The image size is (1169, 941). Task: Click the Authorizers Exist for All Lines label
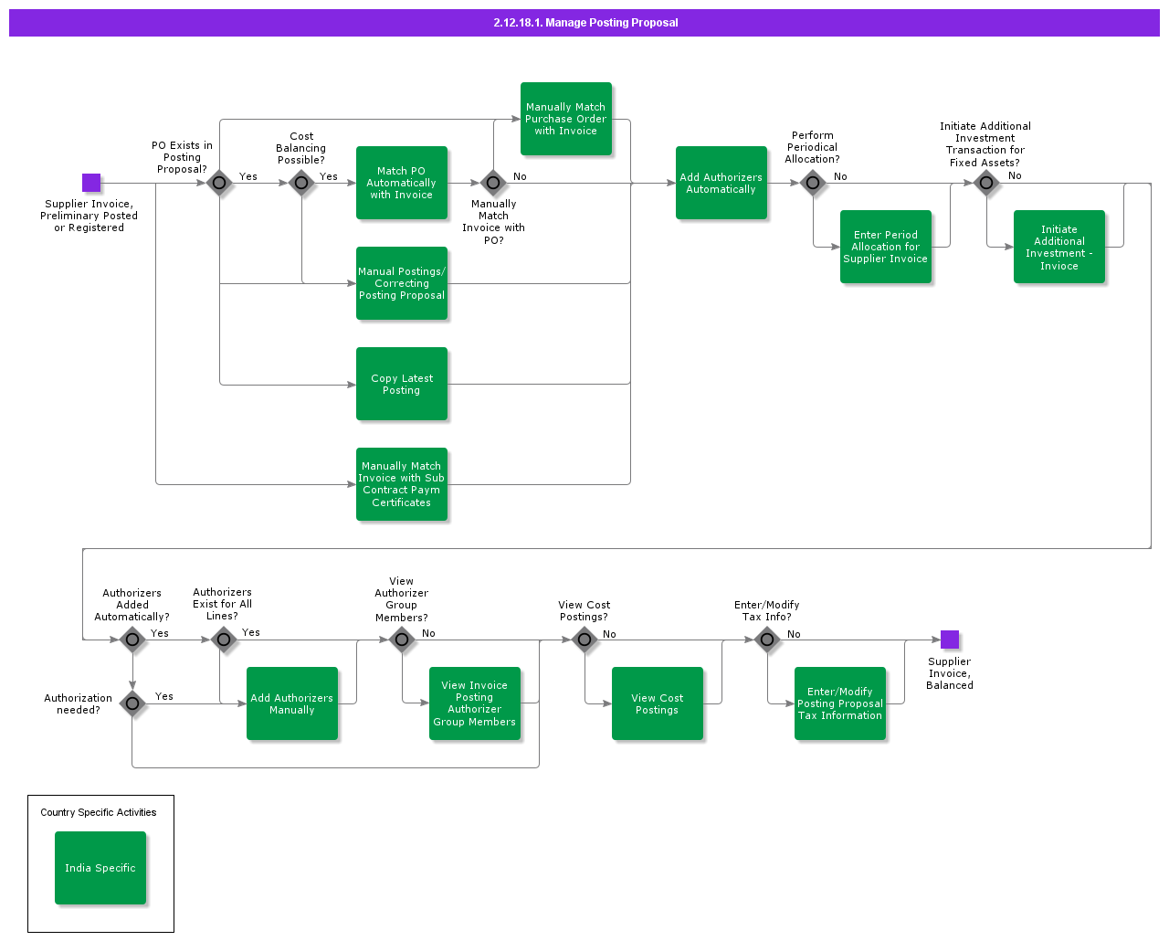(x=223, y=604)
